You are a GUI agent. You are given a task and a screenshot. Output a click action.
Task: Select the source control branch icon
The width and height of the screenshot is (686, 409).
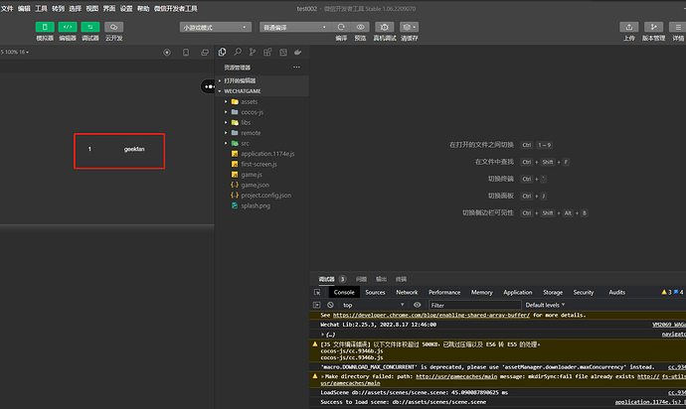coord(253,52)
